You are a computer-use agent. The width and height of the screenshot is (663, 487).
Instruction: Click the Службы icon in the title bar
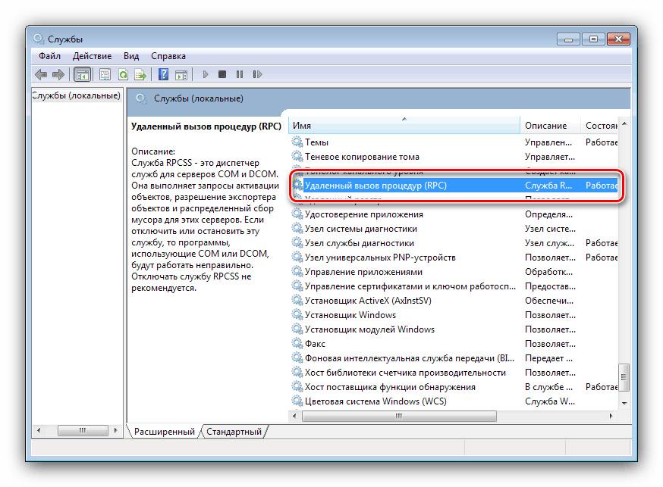(39, 39)
